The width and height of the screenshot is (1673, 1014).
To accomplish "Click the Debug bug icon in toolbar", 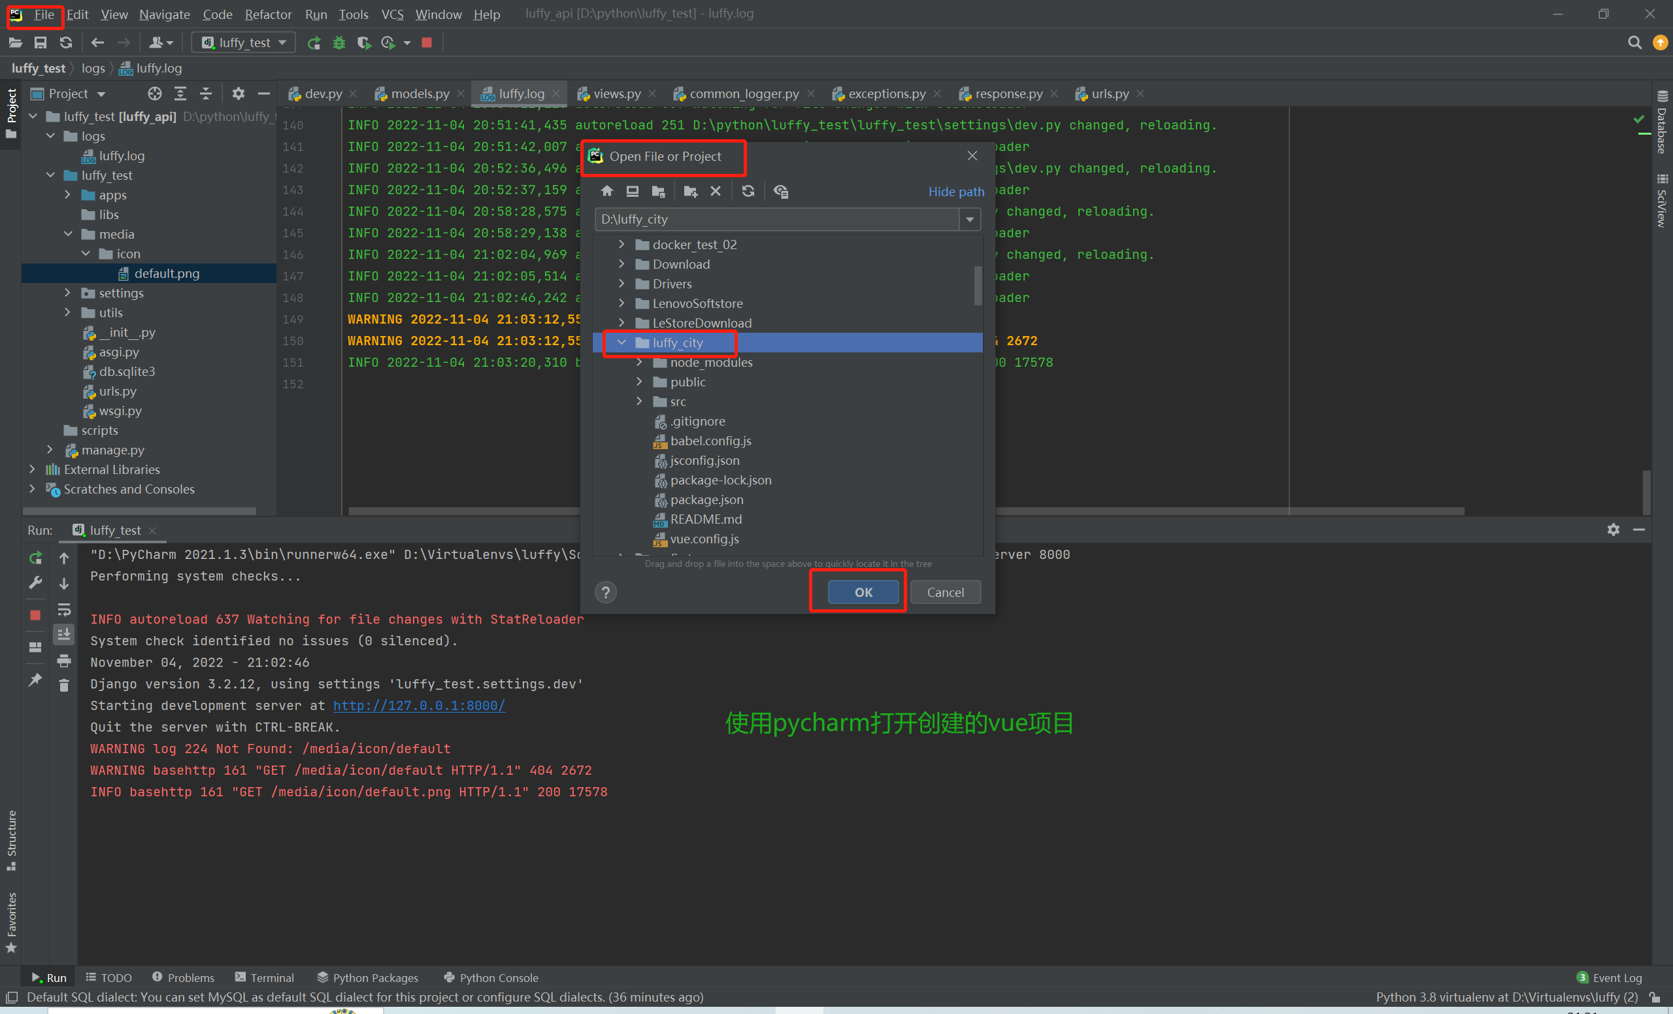I will 339,42.
